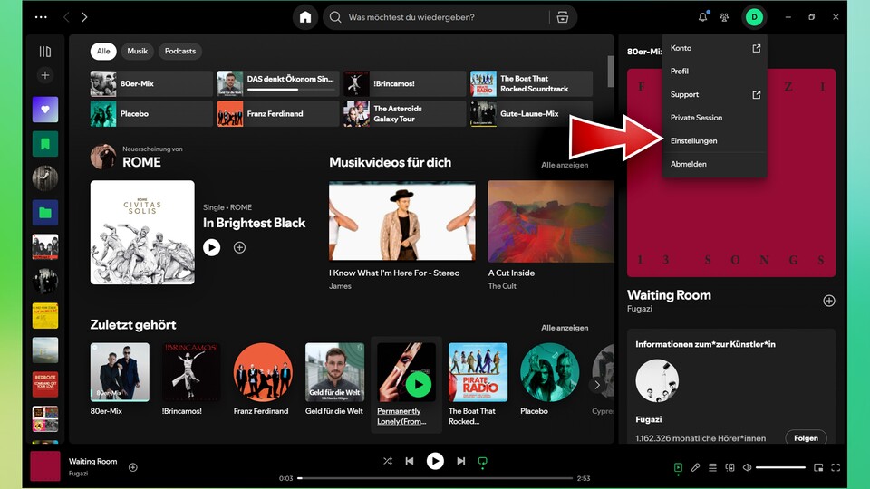Screen dimensions: 870x489
Task: Open the mini player icon
Action: [817, 467]
